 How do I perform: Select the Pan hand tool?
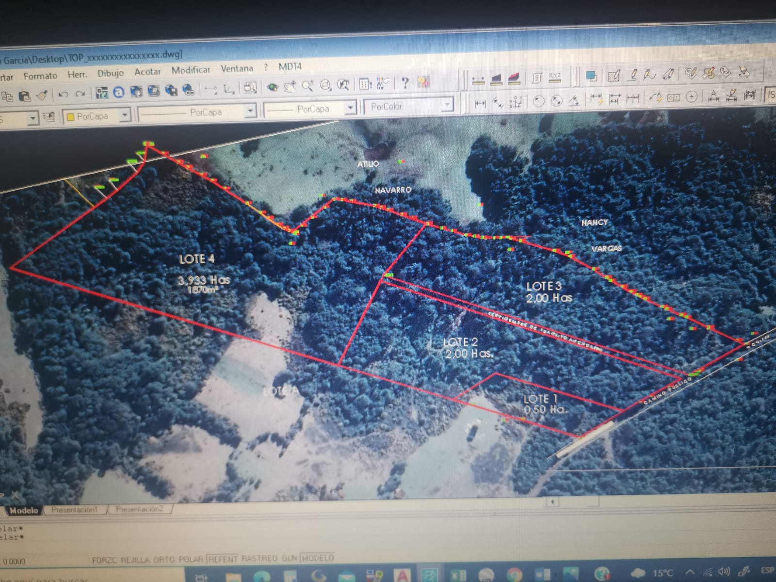click(x=290, y=87)
